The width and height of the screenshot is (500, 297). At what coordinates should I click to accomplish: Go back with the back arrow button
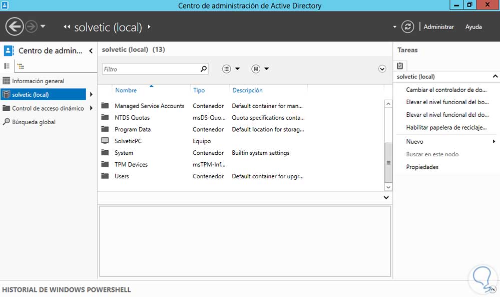click(x=15, y=27)
